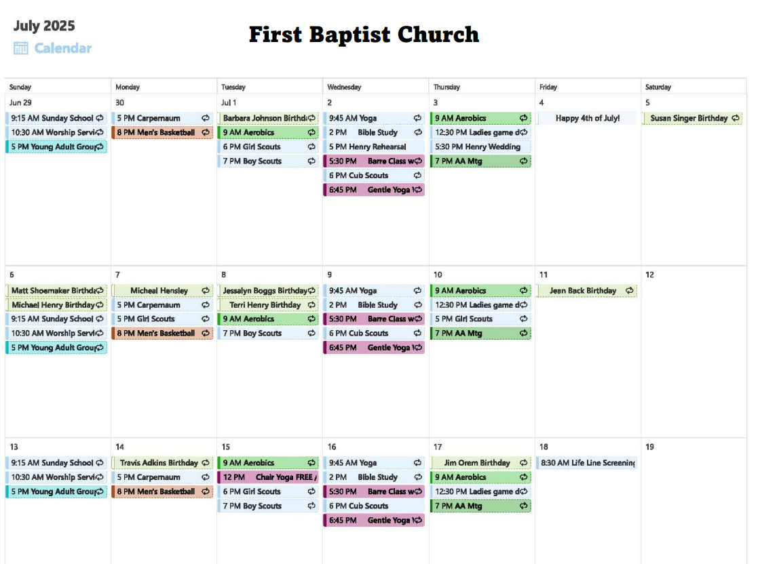Click recurrence icon on Jun 30 Men's Basketball
This screenshot has width=760, height=564.
point(206,132)
